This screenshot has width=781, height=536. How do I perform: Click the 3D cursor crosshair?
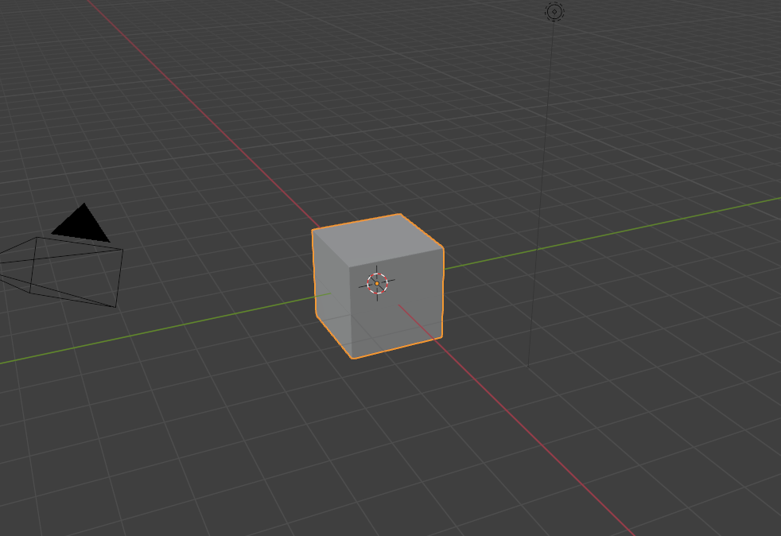tap(377, 283)
